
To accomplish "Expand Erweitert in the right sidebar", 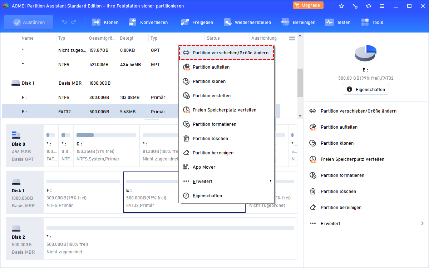I will pyautogui.click(x=330, y=223).
